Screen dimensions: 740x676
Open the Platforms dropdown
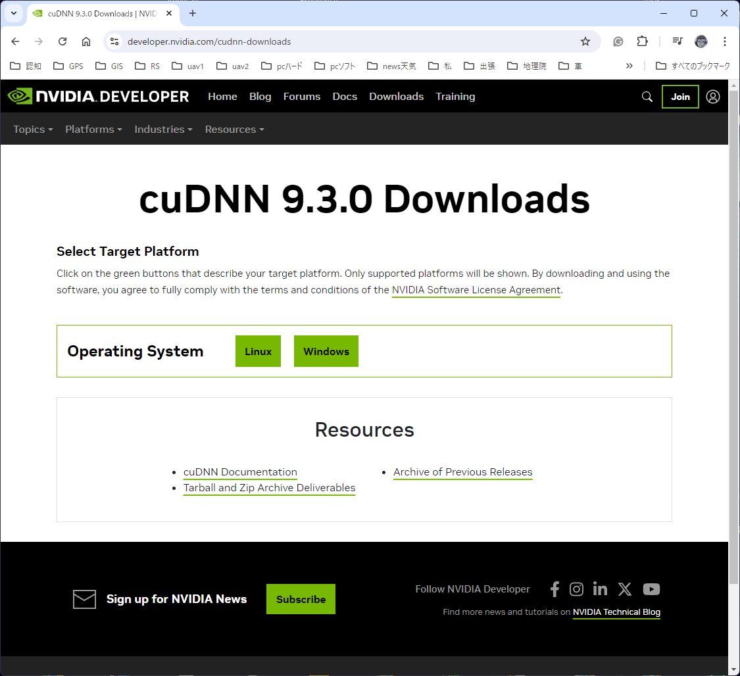point(93,129)
